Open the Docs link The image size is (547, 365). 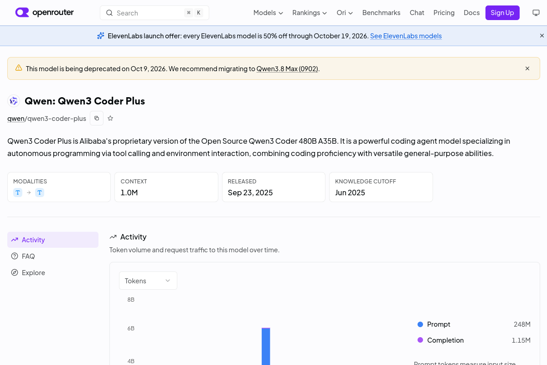472,13
